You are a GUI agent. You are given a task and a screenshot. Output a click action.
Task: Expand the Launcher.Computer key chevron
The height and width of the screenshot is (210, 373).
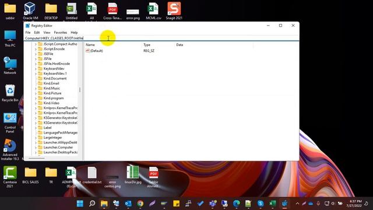(x=36, y=148)
